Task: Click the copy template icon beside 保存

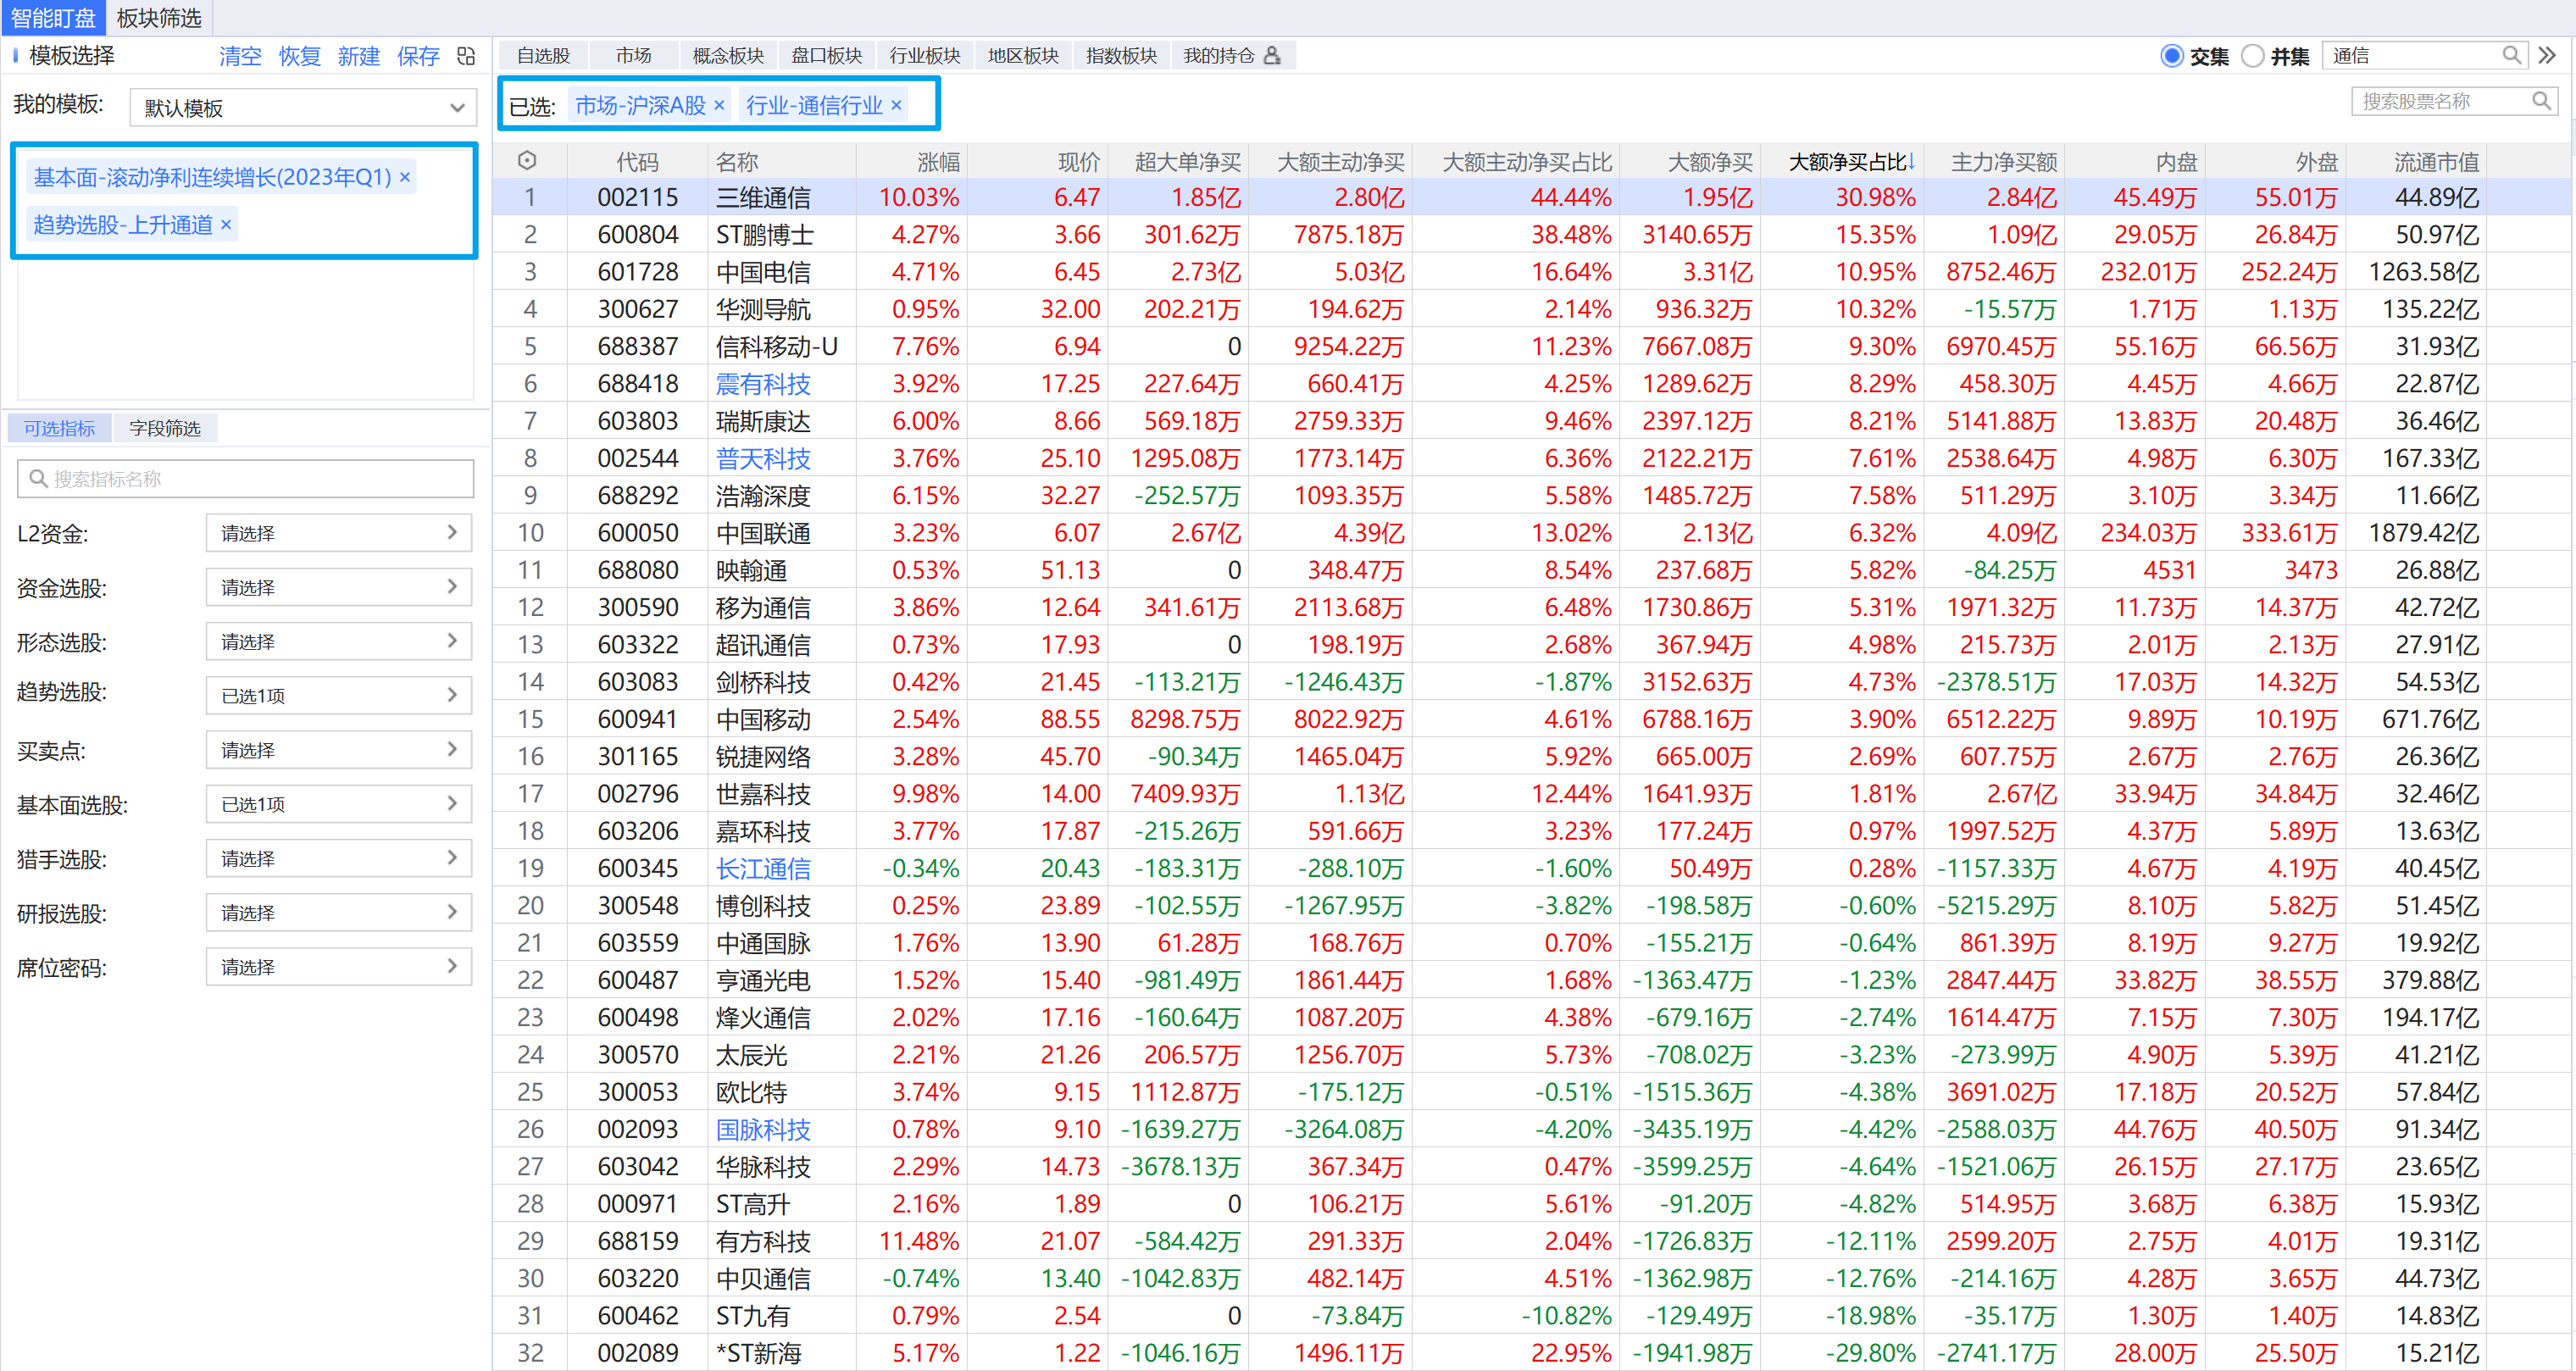Action: coord(466,56)
